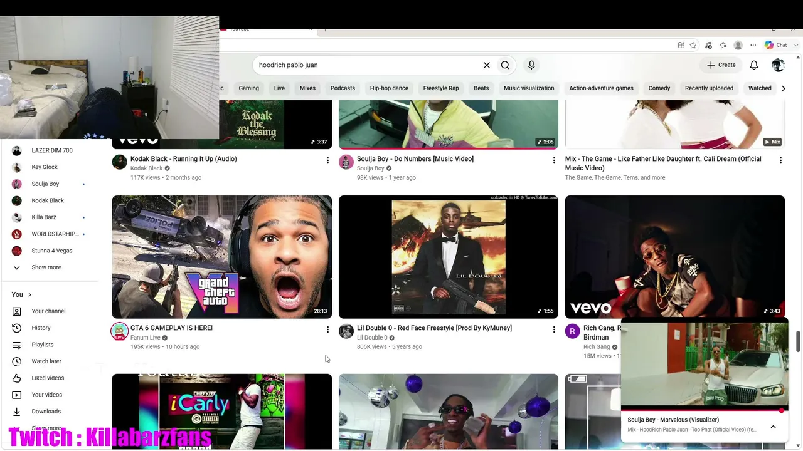803x451 pixels.
Task: Filter results by Hip-hop dance
Action: [x=389, y=88]
